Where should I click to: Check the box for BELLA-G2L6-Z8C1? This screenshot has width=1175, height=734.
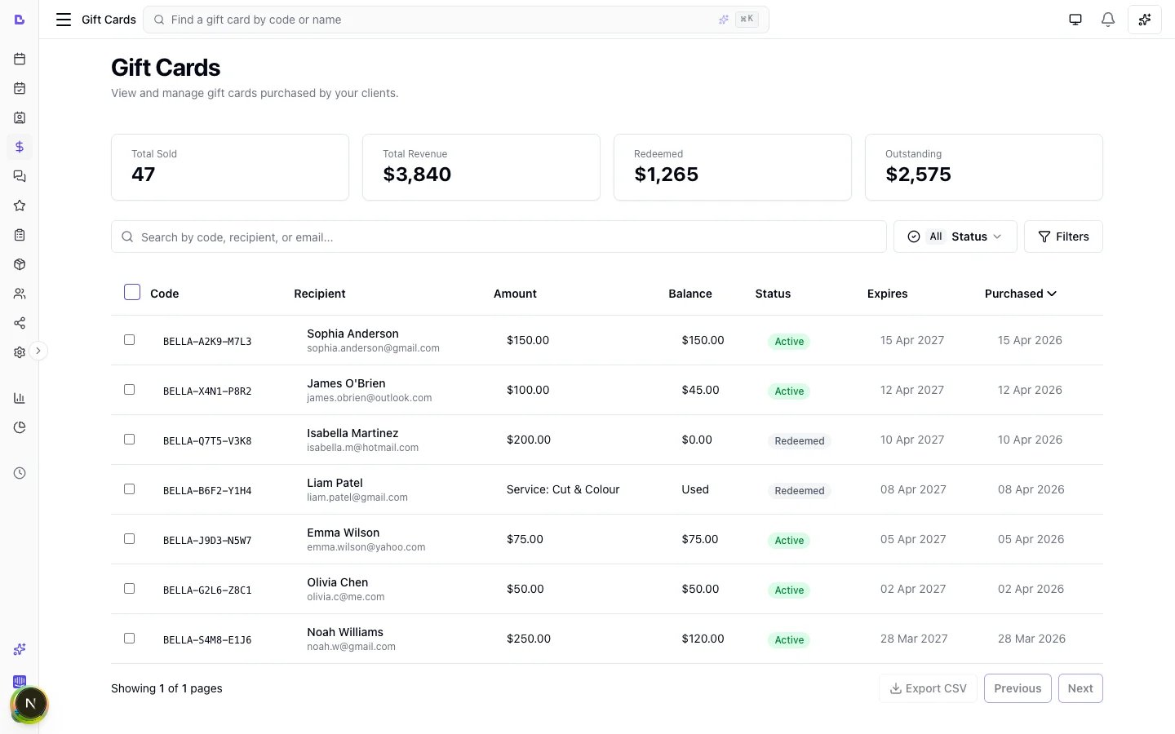(129, 588)
